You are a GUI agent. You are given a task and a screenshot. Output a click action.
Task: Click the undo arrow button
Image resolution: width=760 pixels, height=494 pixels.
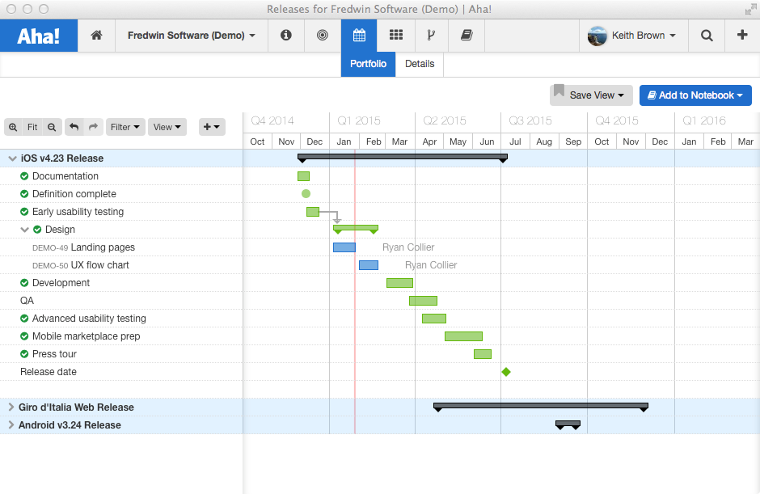click(74, 127)
